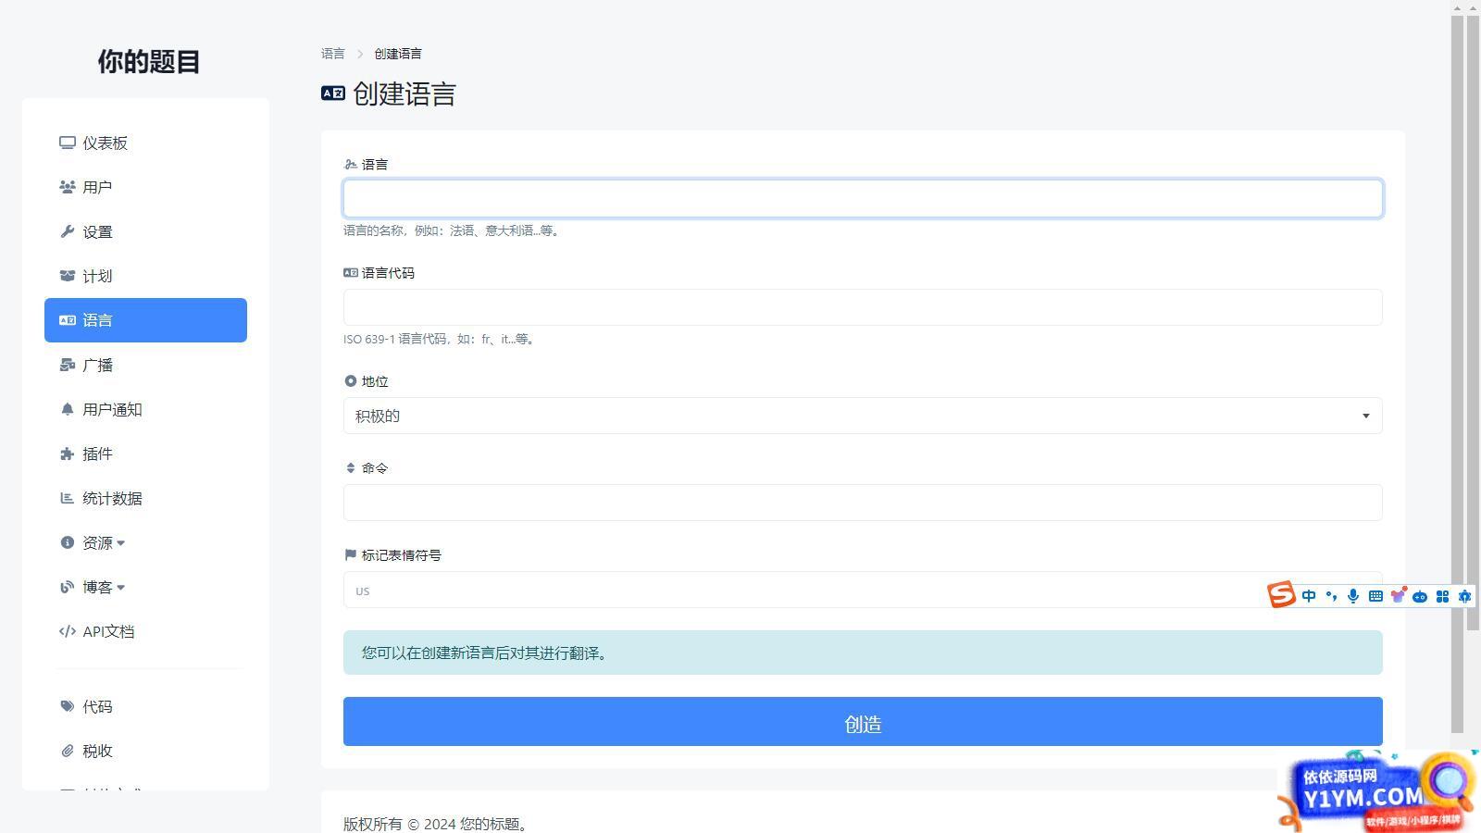
Task: Focus the 命令 order input field
Action: point(863,503)
